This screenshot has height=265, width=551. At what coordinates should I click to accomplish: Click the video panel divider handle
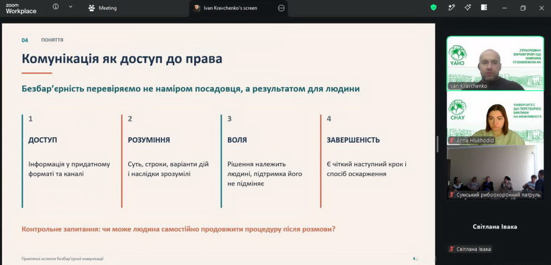pos(437,144)
